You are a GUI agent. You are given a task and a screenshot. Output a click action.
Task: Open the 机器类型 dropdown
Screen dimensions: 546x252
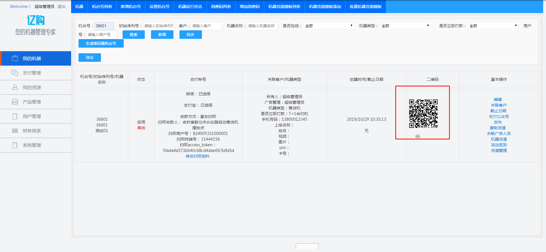[x=405, y=26]
